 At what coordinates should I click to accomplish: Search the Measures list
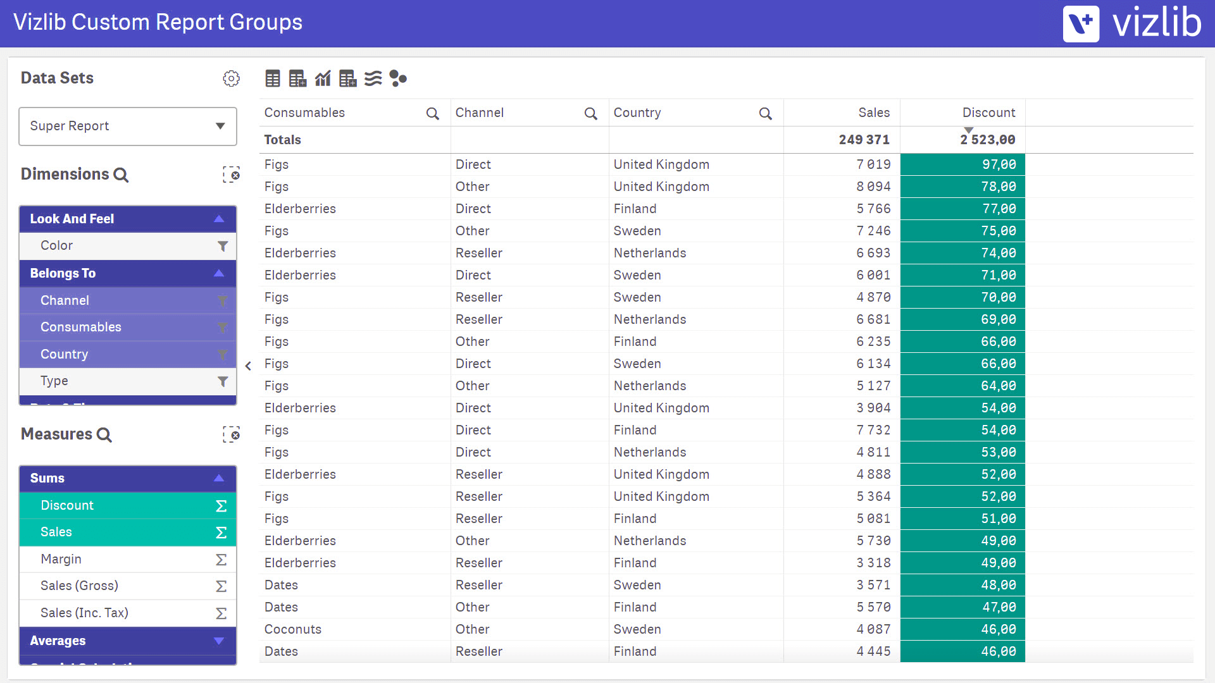[104, 435]
